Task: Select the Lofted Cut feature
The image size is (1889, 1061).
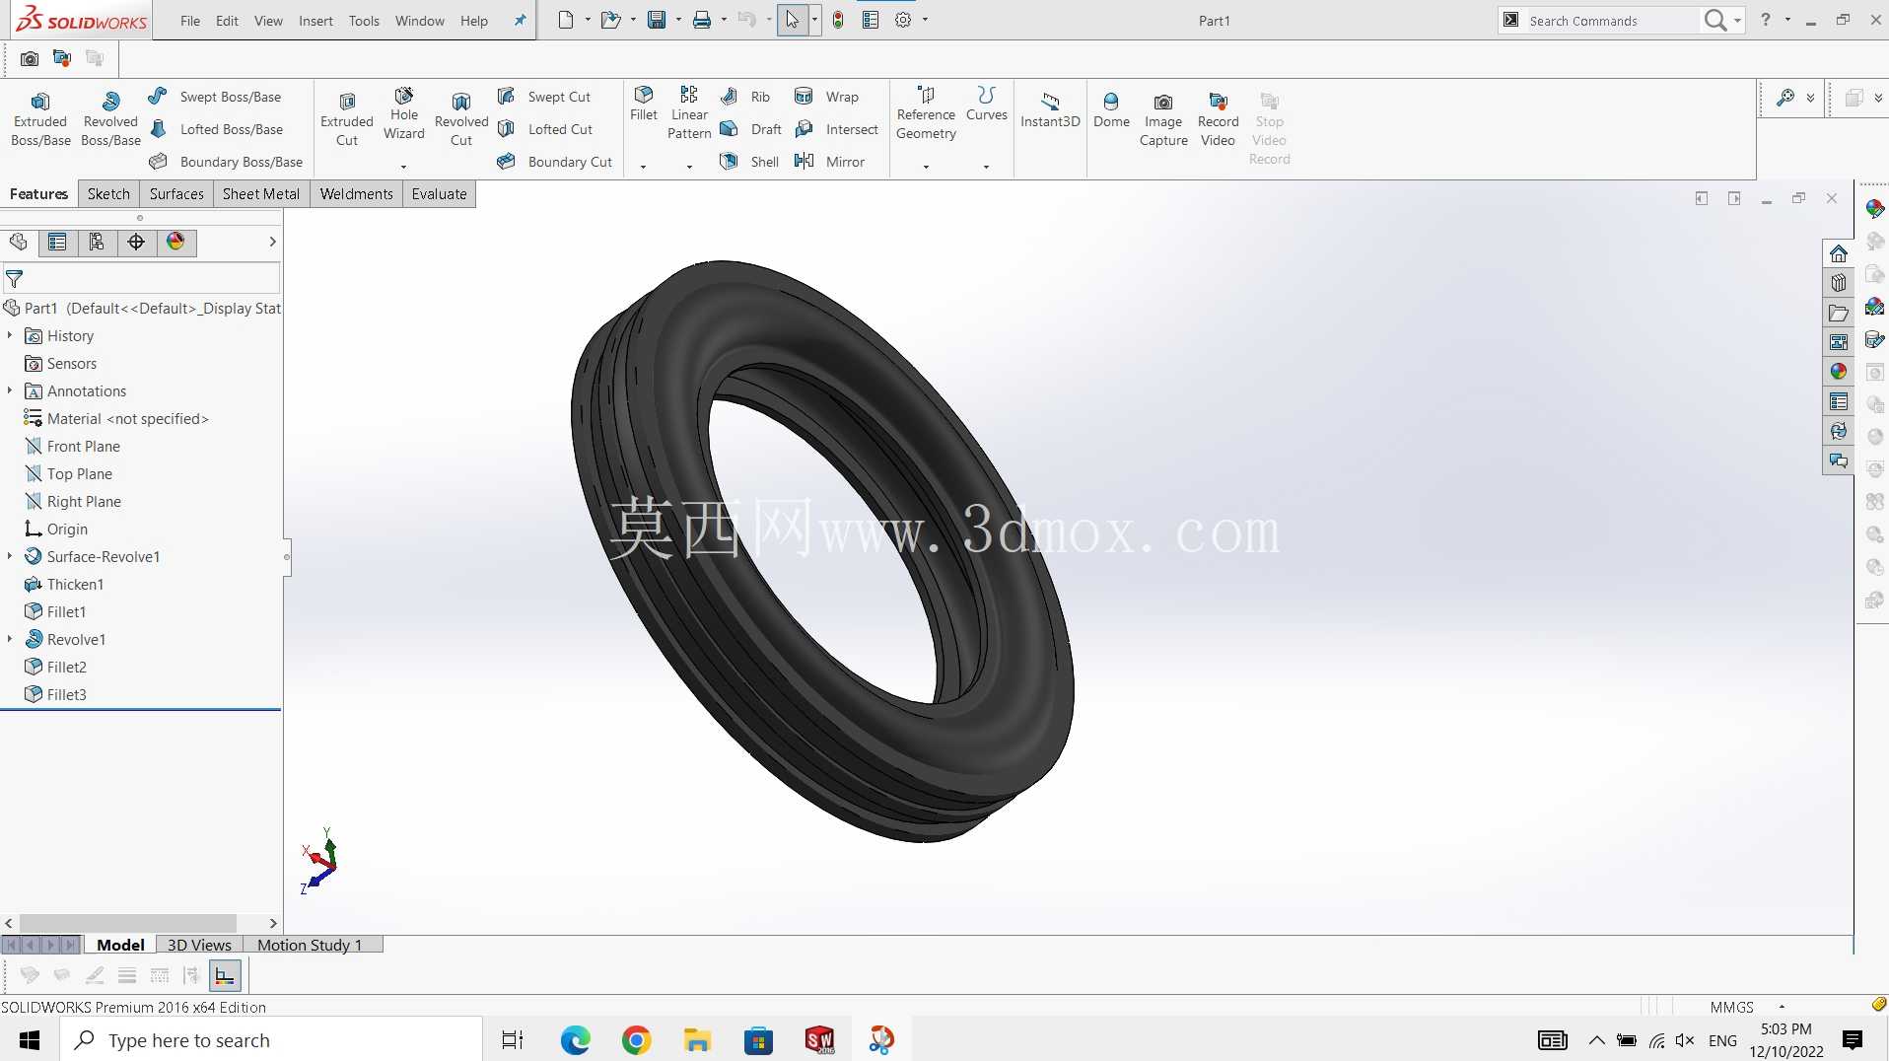Action: pyautogui.click(x=545, y=129)
